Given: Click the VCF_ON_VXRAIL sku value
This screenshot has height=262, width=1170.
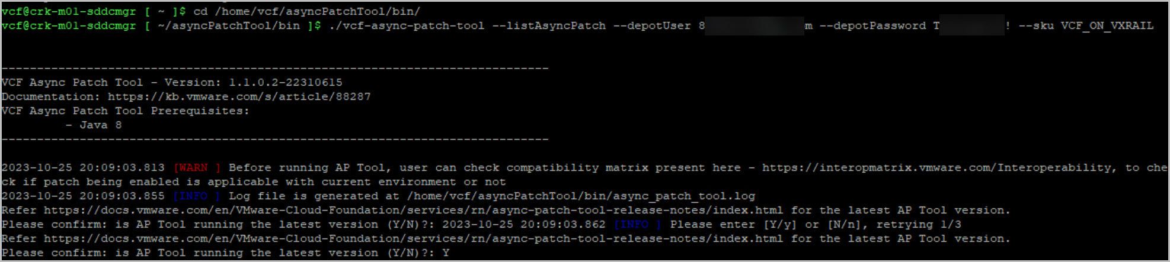Looking at the screenshot, I should (x=1107, y=25).
